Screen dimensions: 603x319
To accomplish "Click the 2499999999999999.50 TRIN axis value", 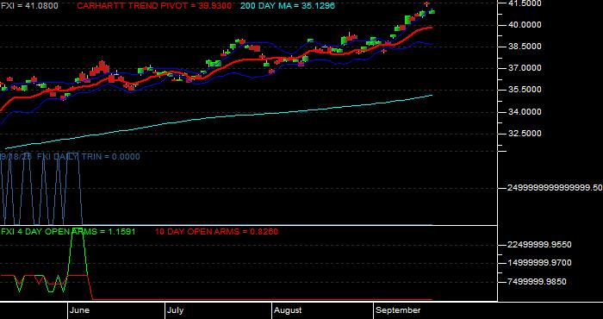I will (556, 188).
